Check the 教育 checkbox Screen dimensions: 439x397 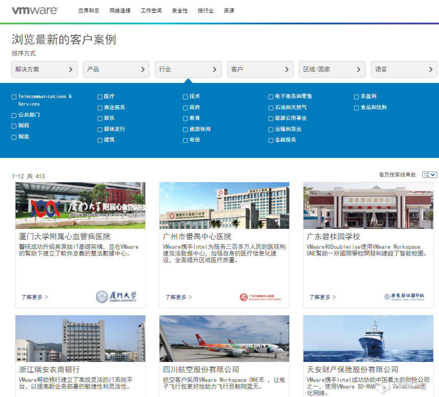pos(185,118)
